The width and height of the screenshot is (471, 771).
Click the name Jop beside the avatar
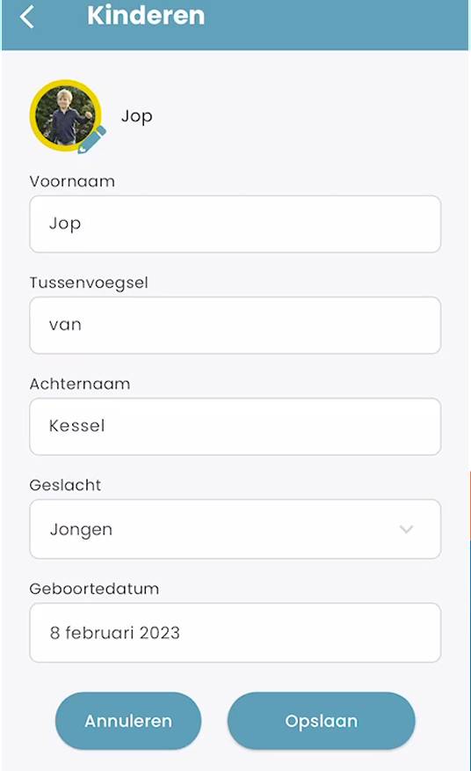[137, 116]
